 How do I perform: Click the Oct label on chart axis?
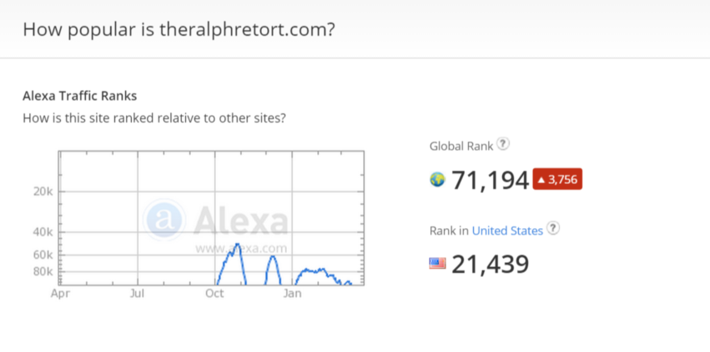click(x=214, y=294)
